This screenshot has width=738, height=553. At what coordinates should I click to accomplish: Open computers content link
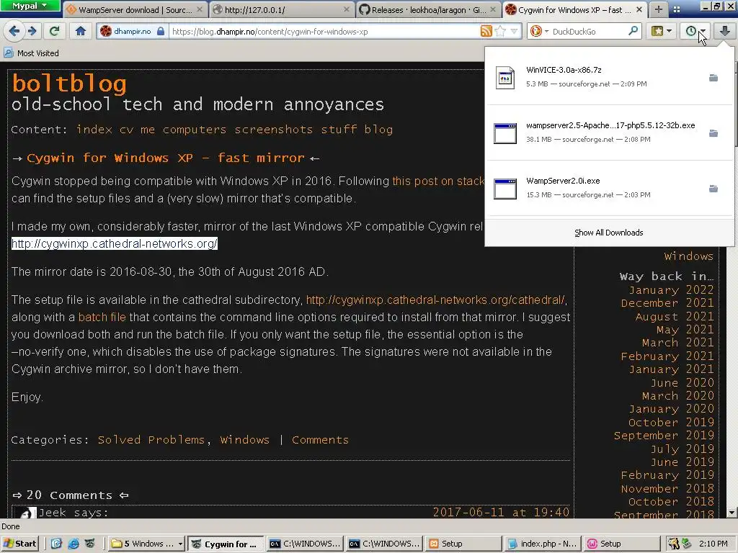click(x=195, y=130)
